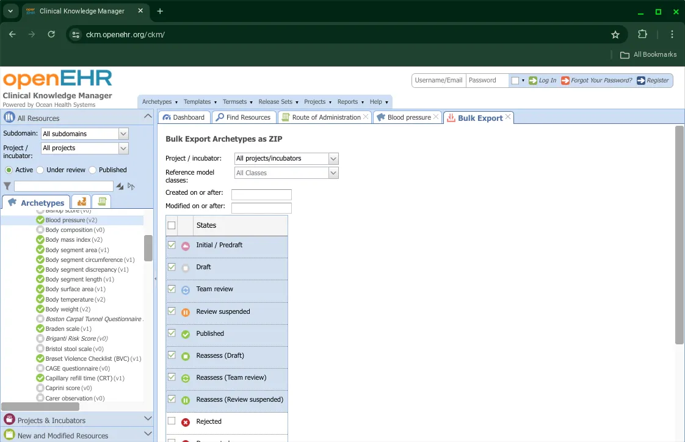685x442 pixels.
Task: Select the Under review radio button
Action: (40, 170)
